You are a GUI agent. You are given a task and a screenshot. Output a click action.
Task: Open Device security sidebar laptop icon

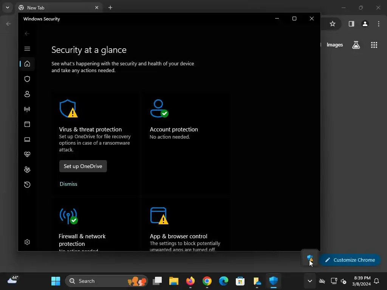[27, 139]
